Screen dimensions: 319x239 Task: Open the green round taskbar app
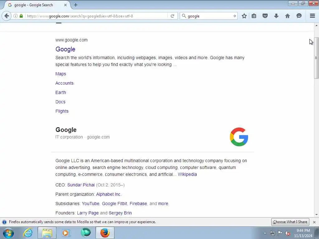(x=85, y=233)
